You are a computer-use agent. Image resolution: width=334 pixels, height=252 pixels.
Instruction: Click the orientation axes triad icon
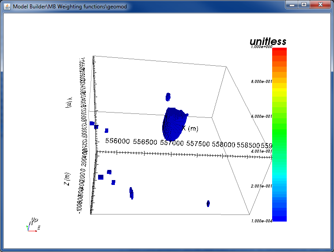pos(33,225)
